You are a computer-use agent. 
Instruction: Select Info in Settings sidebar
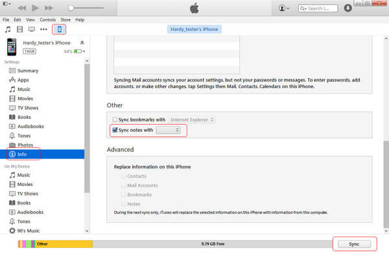tap(42, 154)
